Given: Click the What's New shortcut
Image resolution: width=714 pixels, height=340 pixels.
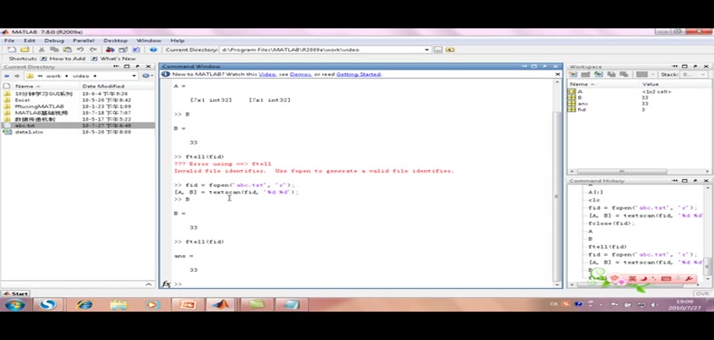Looking at the screenshot, I should pos(113,59).
